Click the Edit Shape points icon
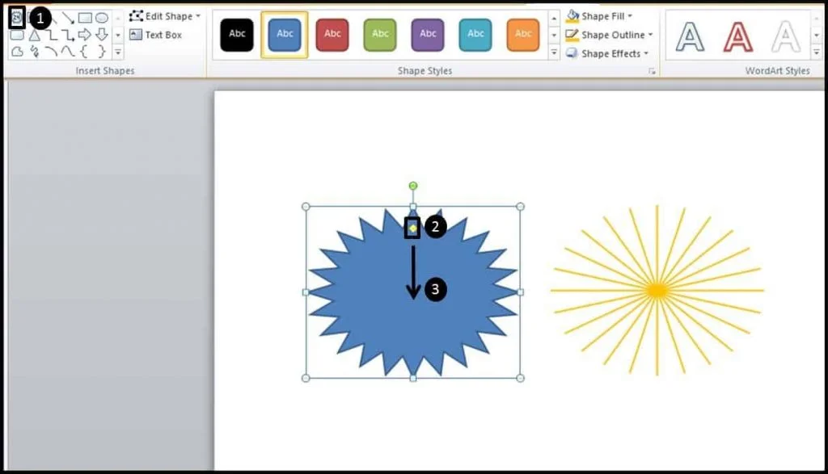Viewport: 828px width, 474px height. point(136,16)
